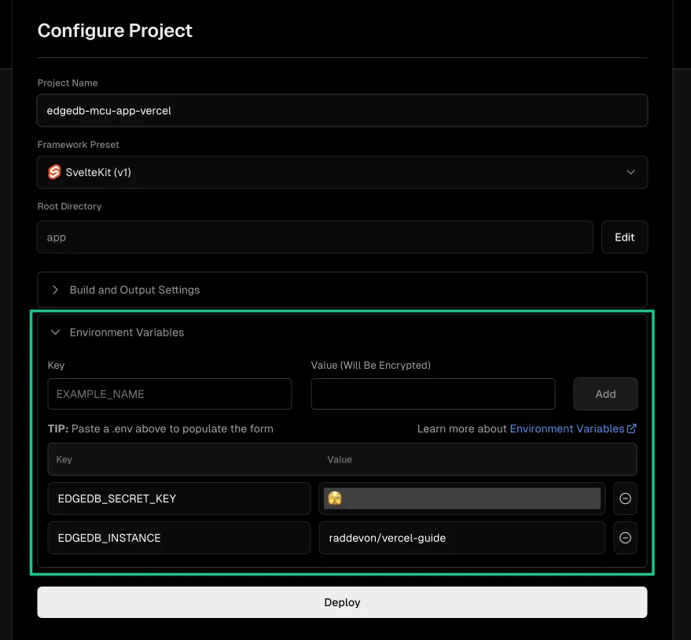Viewport: 691px width, 640px height.
Task: Click Add to create an environment variable
Action: pos(605,394)
